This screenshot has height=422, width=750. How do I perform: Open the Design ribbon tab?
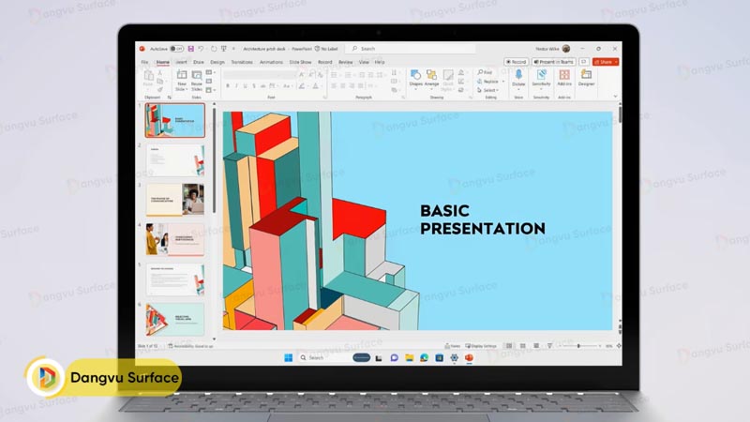(x=217, y=62)
